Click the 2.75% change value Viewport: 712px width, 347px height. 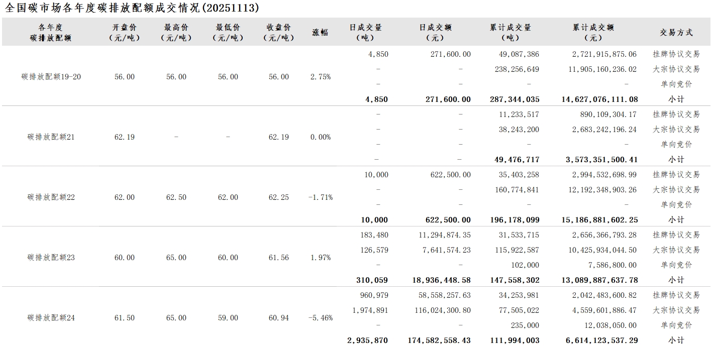click(x=321, y=77)
